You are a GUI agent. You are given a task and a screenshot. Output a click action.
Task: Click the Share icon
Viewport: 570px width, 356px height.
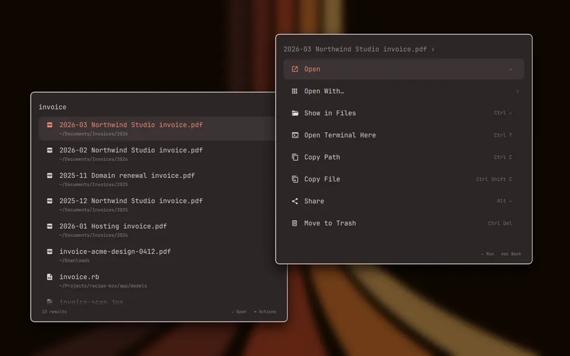pyautogui.click(x=295, y=201)
